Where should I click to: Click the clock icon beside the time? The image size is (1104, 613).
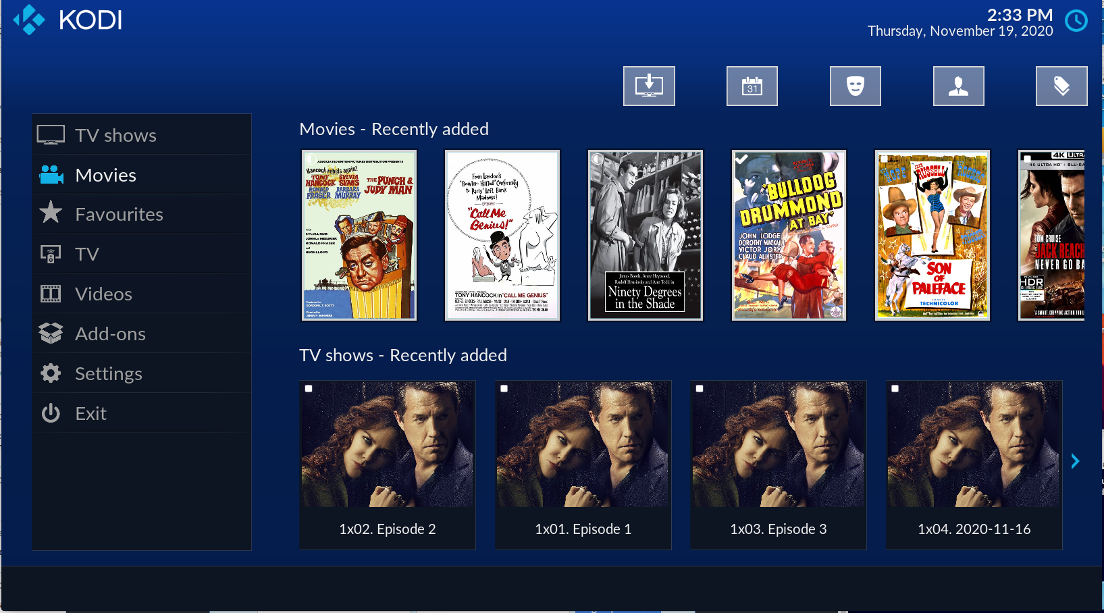click(1076, 21)
